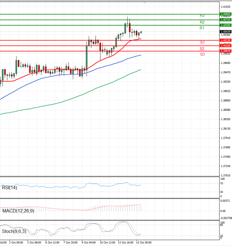Viewport: 232px width, 246px height.
Task: Click the 1.40720 green price tag
Action: pos(225,19)
